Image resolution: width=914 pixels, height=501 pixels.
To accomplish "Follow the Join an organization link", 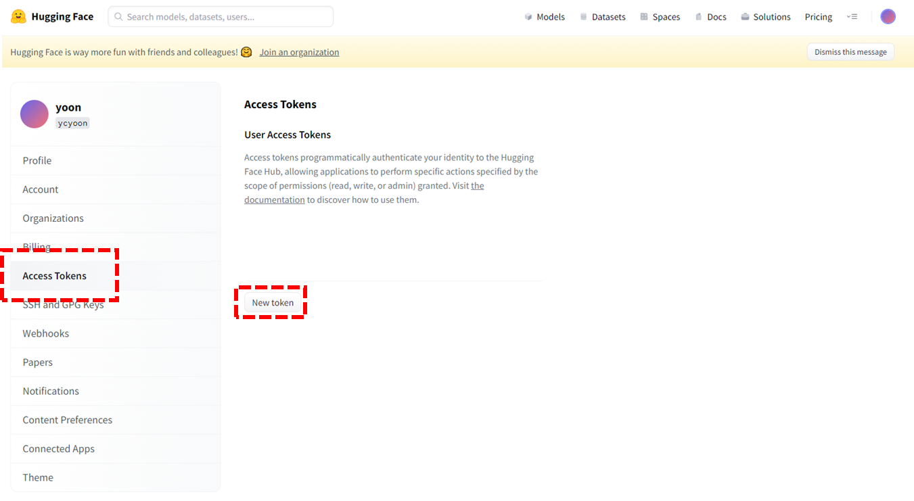I will (299, 52).
